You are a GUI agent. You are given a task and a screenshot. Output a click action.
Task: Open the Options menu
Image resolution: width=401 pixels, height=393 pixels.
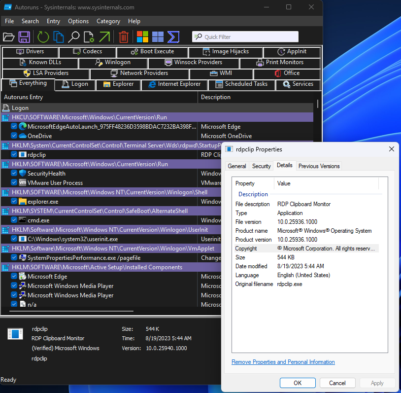click(x=78, y=21)
